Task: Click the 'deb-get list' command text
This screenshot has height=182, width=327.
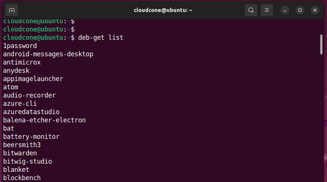Action: 101,38
